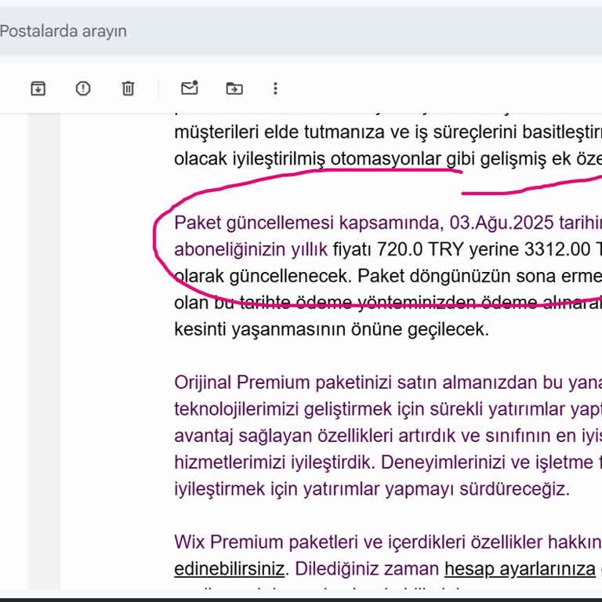The height and width of the screenshot is (602, 602).
Task: Click the 'Postalarda arayın' search field
Action: tap(301, 31)
